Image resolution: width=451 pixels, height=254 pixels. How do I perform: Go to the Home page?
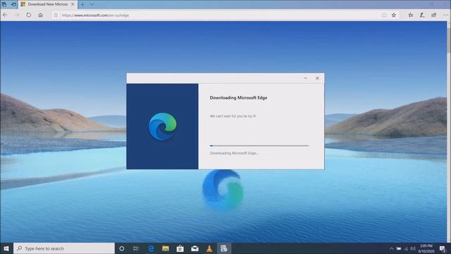(41, 15)
